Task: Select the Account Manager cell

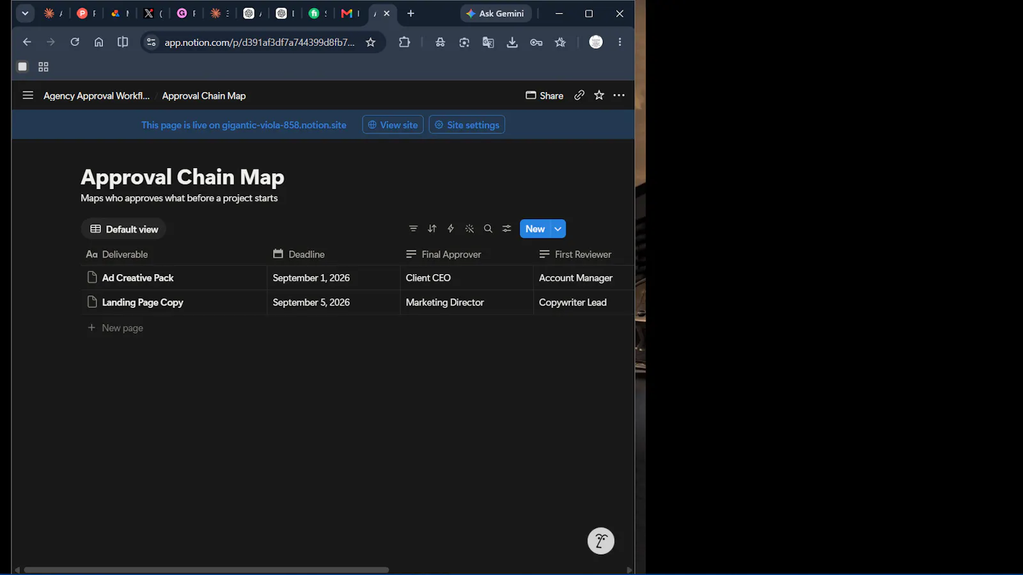Action: point(584,278)
